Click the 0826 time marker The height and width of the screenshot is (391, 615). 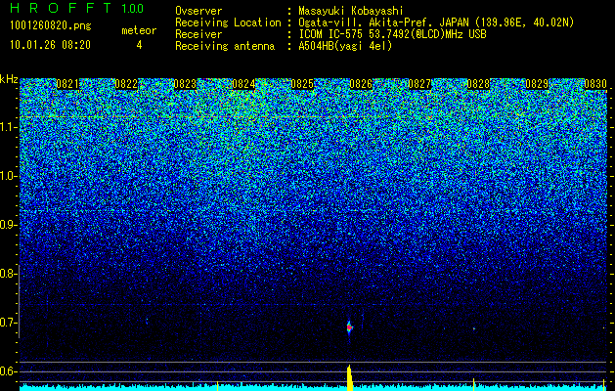[x=361, y=84]
